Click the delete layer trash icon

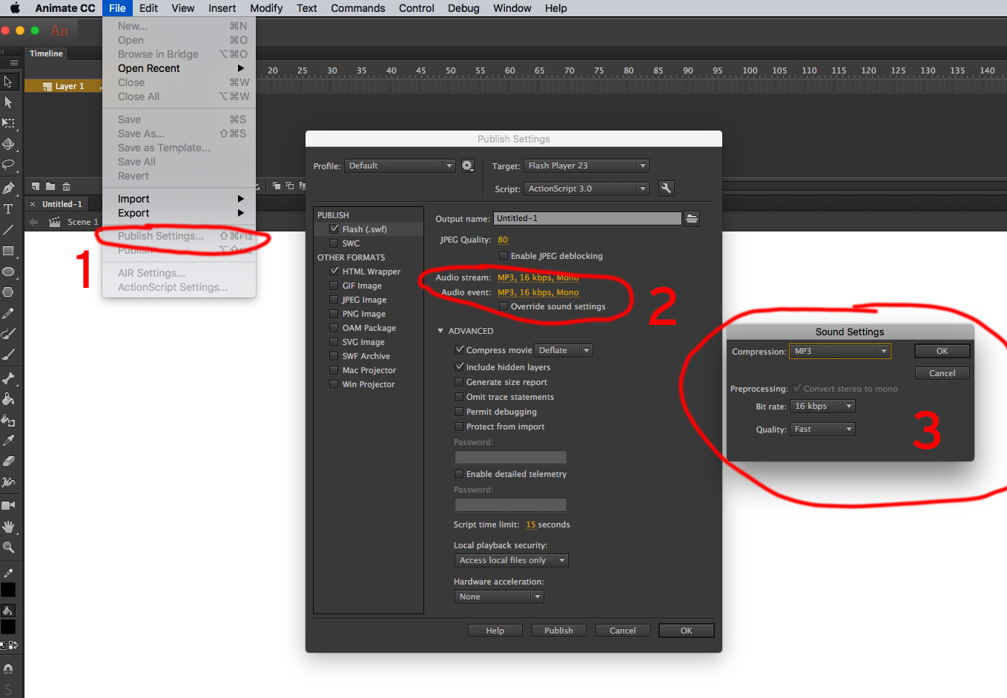[66, 186]
